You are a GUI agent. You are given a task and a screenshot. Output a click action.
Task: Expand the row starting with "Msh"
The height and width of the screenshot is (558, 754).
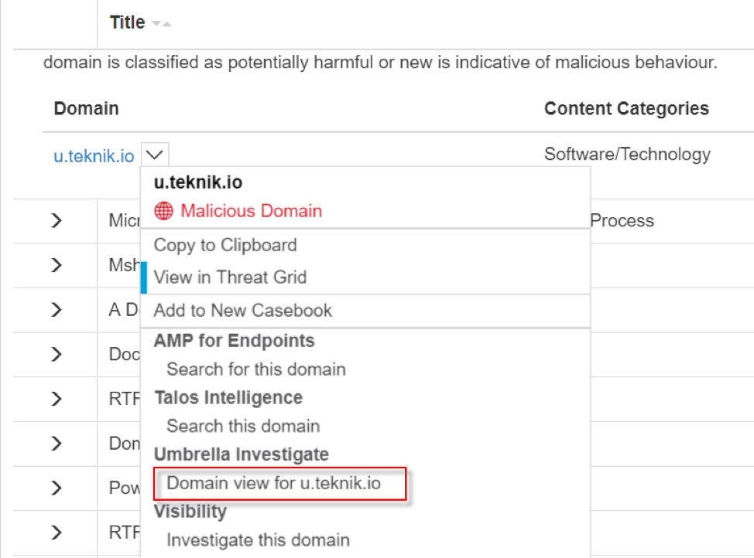pyautogui.click(x=56, y=265)
